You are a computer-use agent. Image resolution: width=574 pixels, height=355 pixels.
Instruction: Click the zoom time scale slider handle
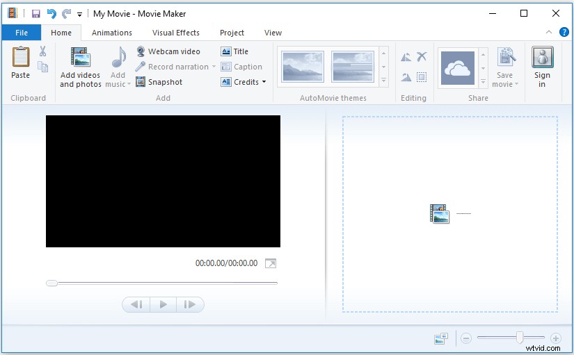tap(520, 338)
